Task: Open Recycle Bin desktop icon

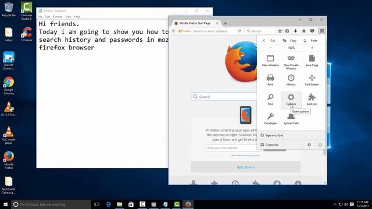Action: tap(9, 9)
